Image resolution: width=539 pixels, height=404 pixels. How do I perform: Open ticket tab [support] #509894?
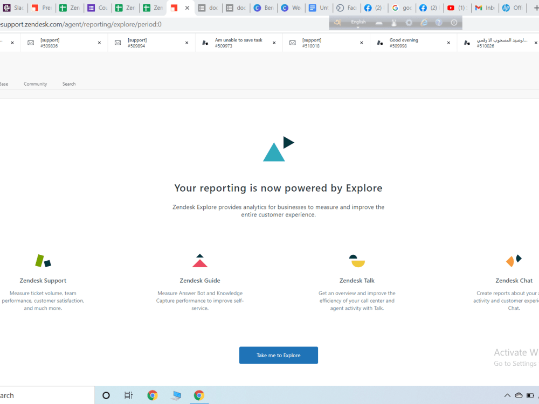tap(151, 43)
